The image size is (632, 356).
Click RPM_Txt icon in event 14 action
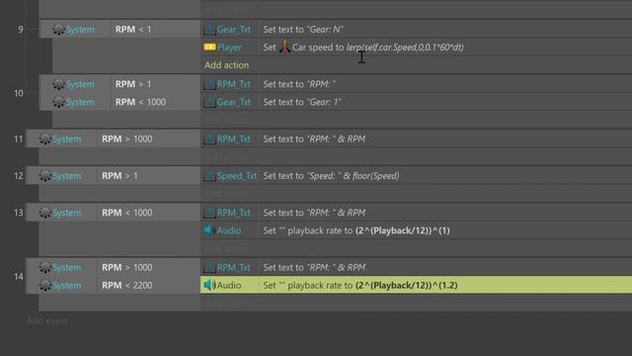209,267
